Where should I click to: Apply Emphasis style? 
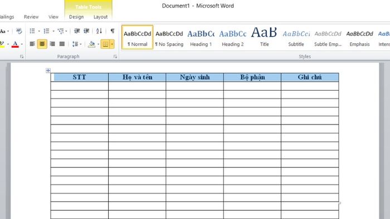(360, 37)
